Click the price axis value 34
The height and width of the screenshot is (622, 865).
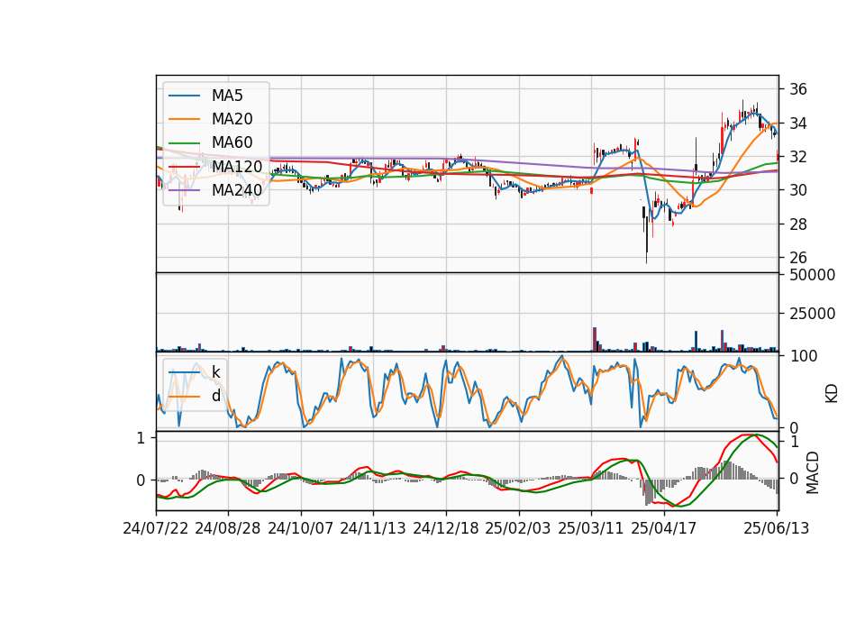point(797,123)
